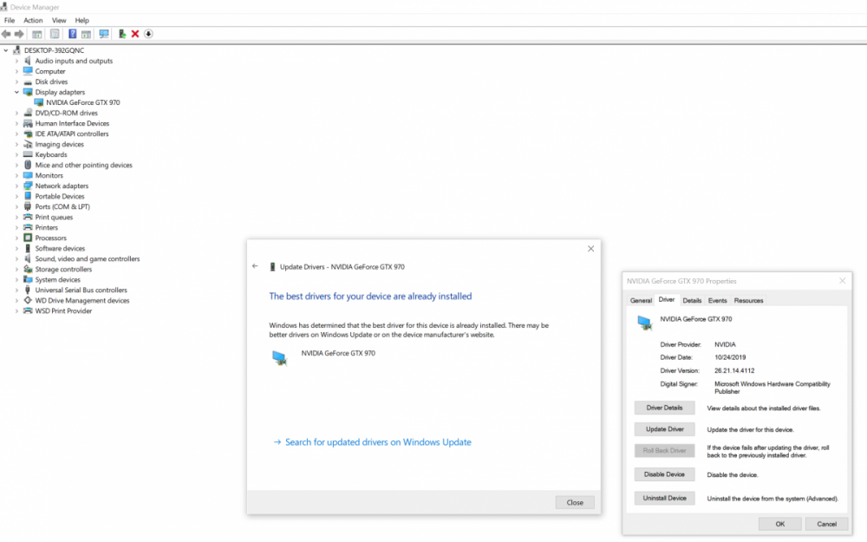The width and height of the screenshot is (867, 542).
Task: Collapse the Display adapters category
Action: coord(16,92)
